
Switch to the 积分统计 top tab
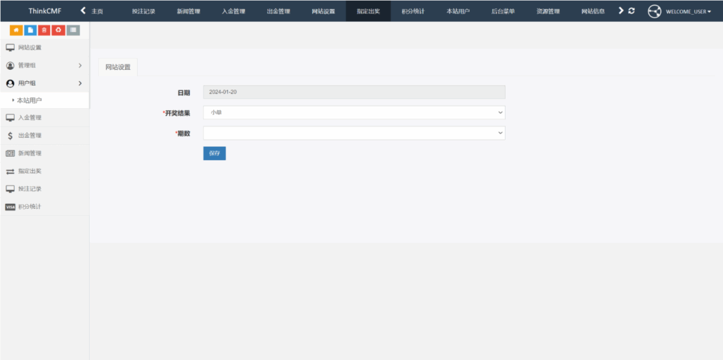point(413,11)
